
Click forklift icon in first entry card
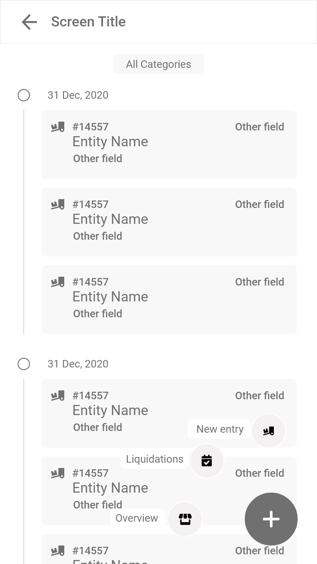tap(58, 127)
